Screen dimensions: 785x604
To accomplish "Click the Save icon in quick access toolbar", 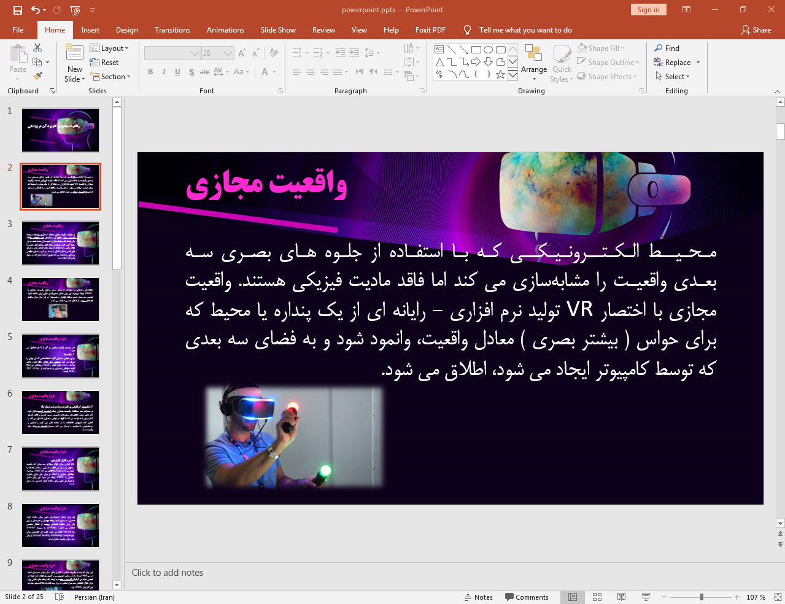I will pyautogui.click(x=18, y=10).
